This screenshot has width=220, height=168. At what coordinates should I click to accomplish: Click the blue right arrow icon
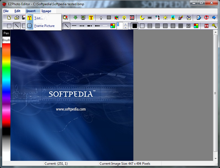click(x=214, y=18)
